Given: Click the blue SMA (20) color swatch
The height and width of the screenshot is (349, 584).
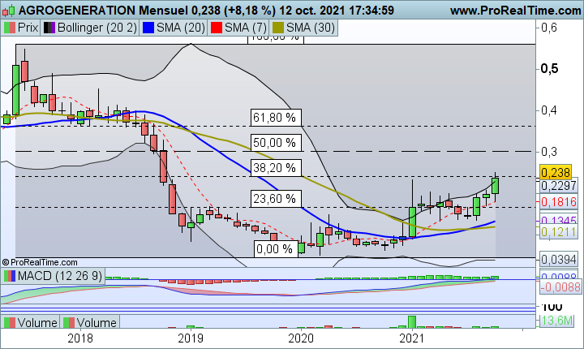Looking at the screenshot, I should pyautogui.click(x=148, y=28).
